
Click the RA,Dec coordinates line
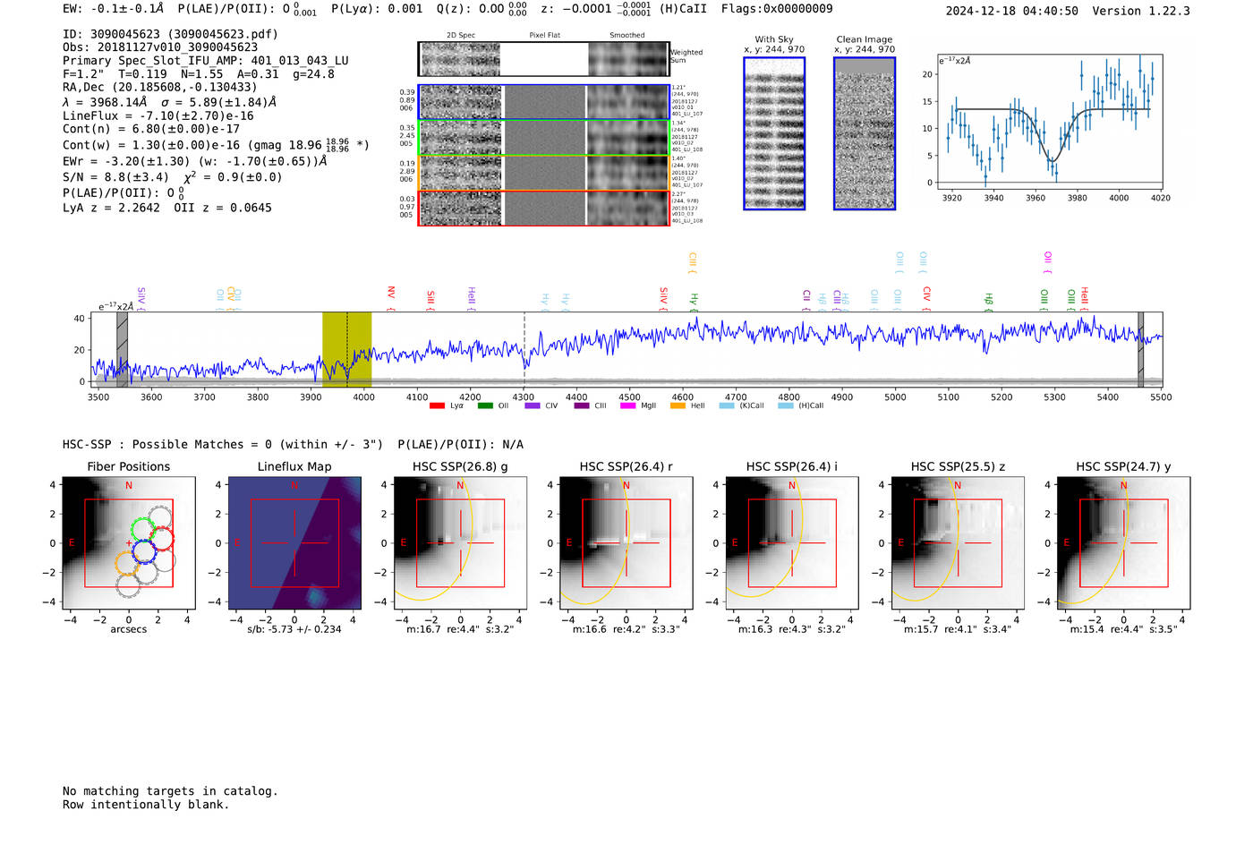tap(160, 87)
